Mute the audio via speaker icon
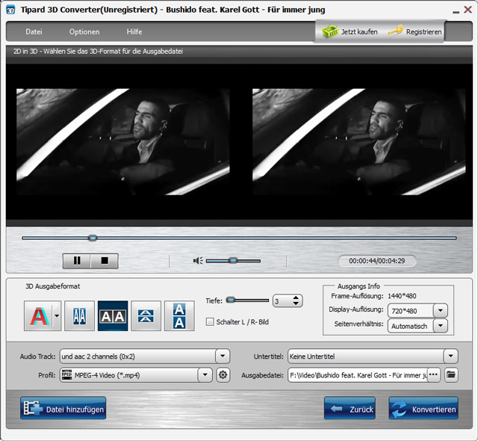Viewport: 478px width, 441px height. (x=198, y=261)
